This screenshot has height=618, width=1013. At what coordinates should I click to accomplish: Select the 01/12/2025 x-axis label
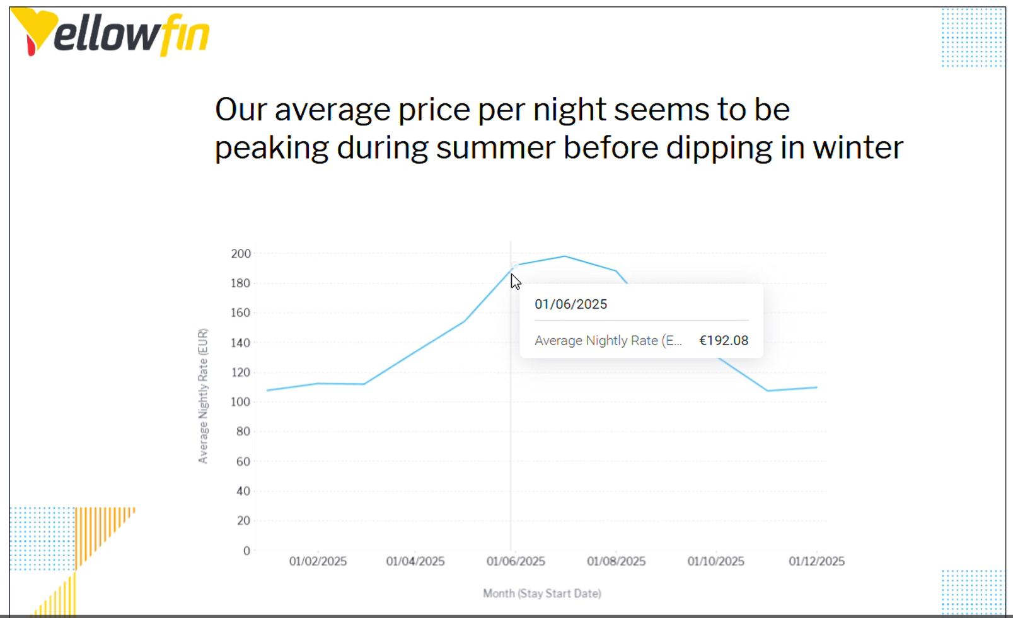(816, 561)
